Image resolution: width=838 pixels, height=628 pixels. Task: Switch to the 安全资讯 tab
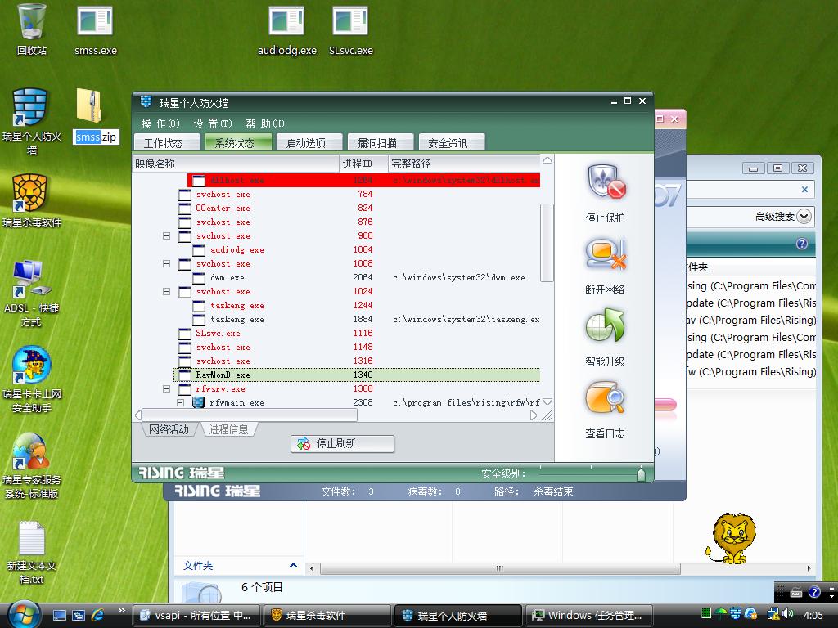pyautogui.click(x=451, y=142)
